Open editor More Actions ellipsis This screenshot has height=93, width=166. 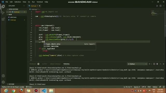click(164, 6)
